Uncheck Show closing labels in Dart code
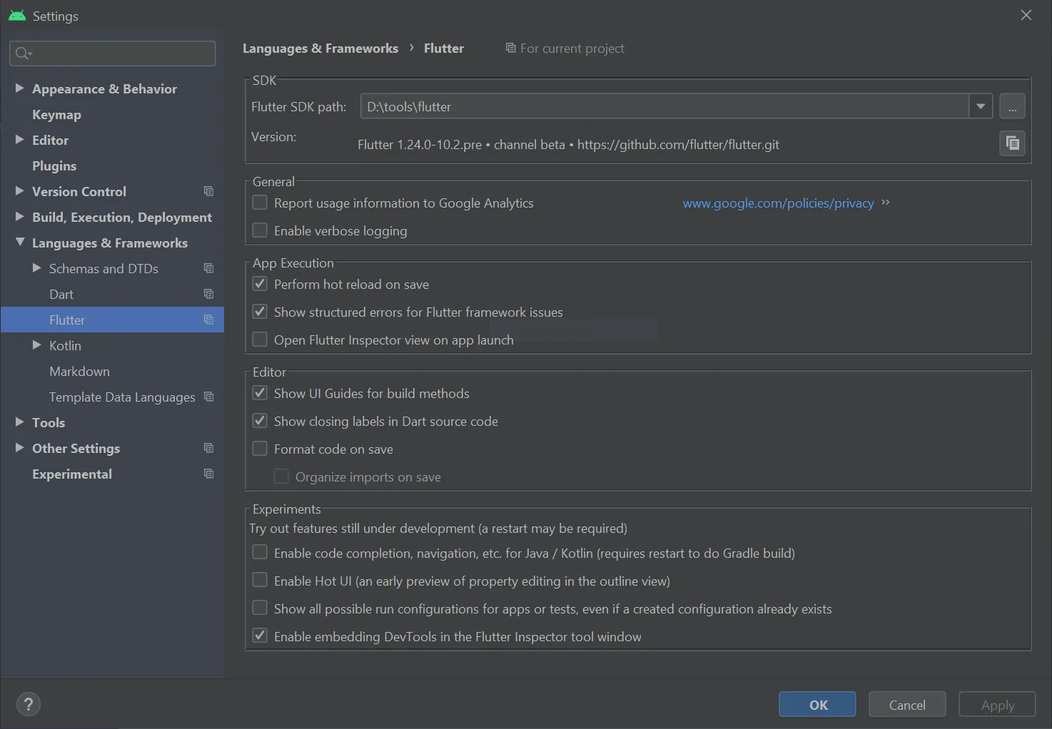The height and width of the screenshot is (729, 1052). coord(260,421)
